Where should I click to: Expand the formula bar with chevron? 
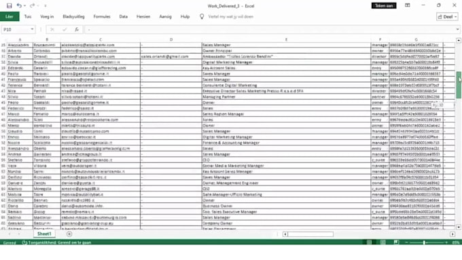click(x=457, y=29)
